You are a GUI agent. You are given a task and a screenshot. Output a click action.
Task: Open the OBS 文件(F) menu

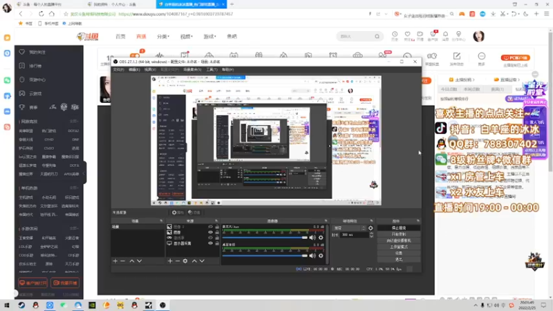pos(118,70)
